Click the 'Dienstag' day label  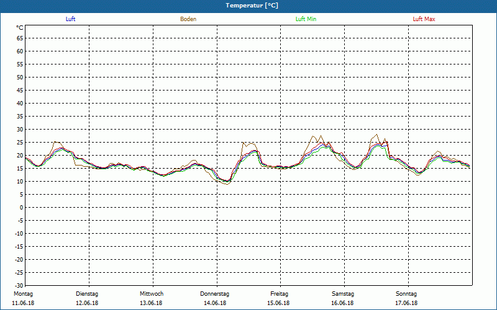coord(87,294)
